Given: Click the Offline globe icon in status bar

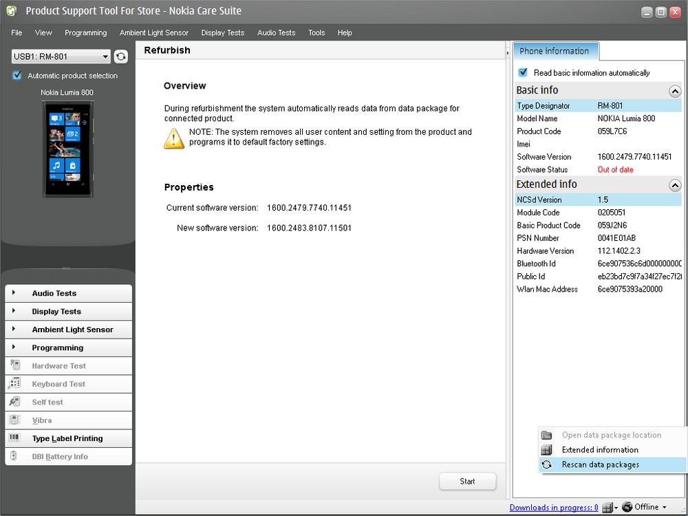Looking at the screenshot, I should (627, 507).
